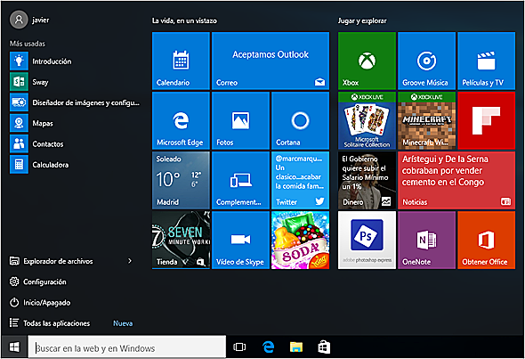Open the Correo mail tile
Image resolution: width=525 pixels, height=359 pixels.
click(x=271, y=61)
